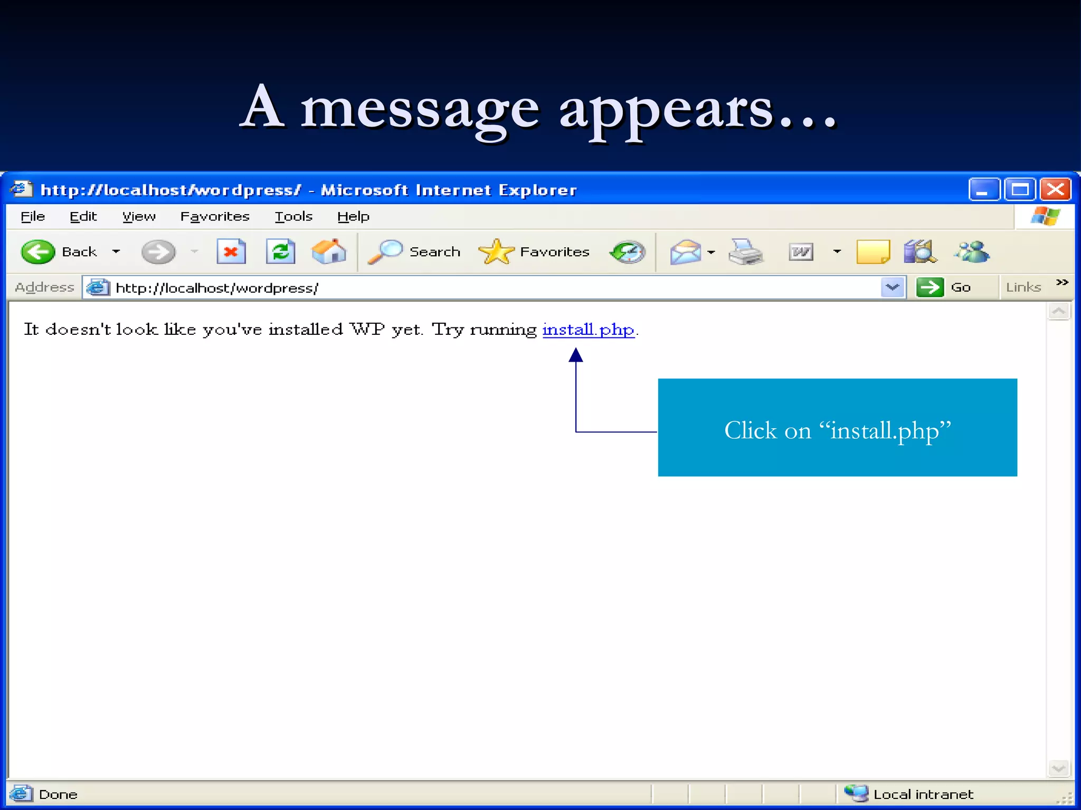Viewport: 1081px width, 810px height.
Task: Click the green Refresh page icon
Action: point(280,252)
